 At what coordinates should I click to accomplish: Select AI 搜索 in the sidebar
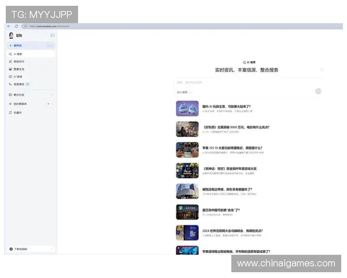click(31, 54)
